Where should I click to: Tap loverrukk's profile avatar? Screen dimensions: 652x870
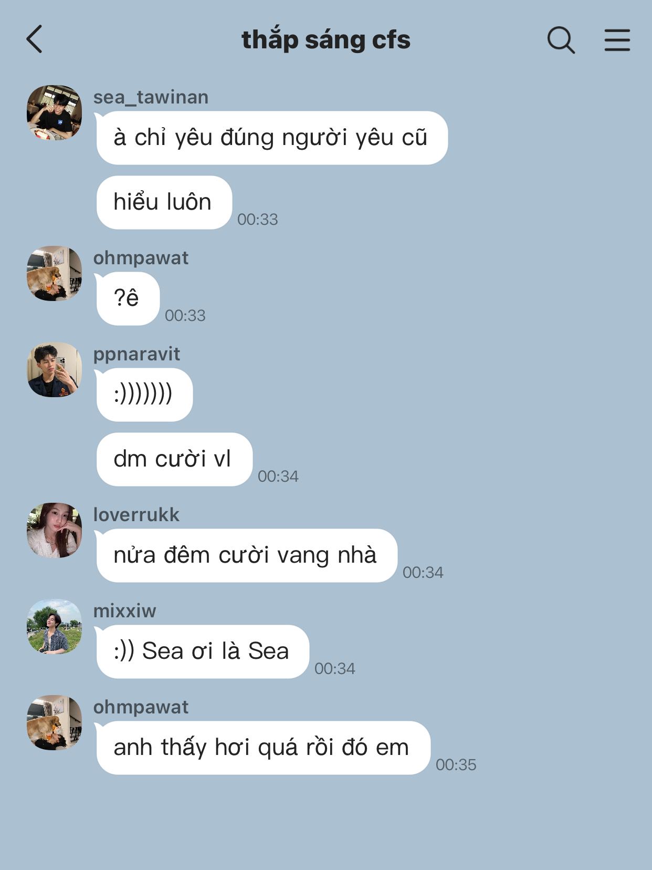[54, 530]
